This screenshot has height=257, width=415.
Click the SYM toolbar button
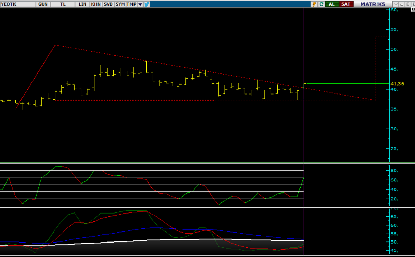120,4
